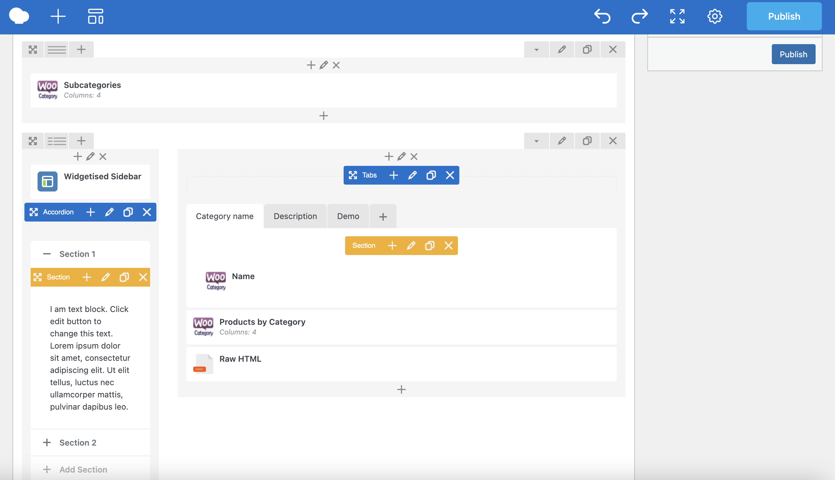Screen dimensions: 835x480
Task: Open the templates layout icon in top bar
Action: coord(95,17)
